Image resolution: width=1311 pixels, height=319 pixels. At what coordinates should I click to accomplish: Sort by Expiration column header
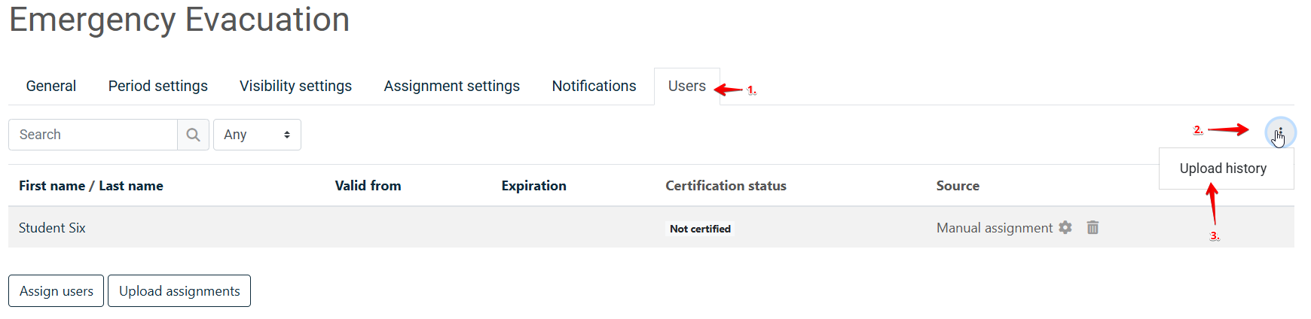click(x=533, y=186)
